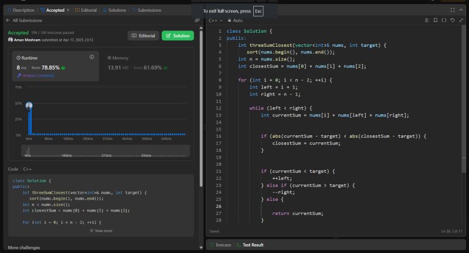Click line number 26 in editor

pyautogui.click(x=219, y=206)
